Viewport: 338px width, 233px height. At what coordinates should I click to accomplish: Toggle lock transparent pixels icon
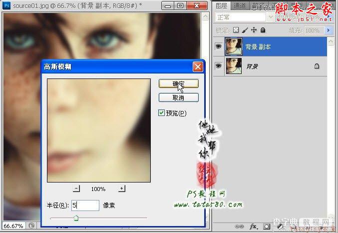click(236, 30)
